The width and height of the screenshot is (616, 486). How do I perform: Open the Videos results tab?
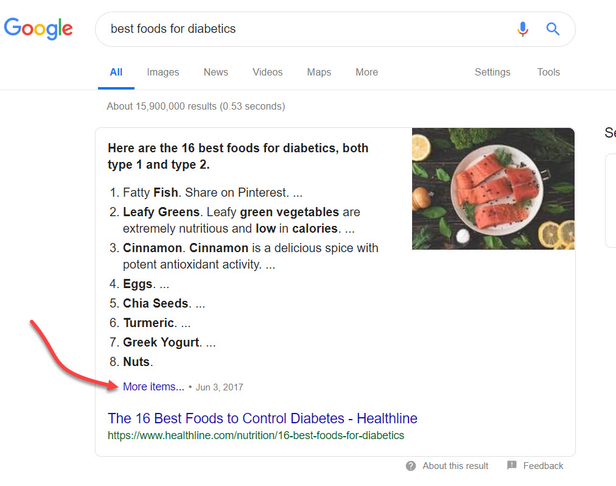pyautogui.click(x=268, y=72)
